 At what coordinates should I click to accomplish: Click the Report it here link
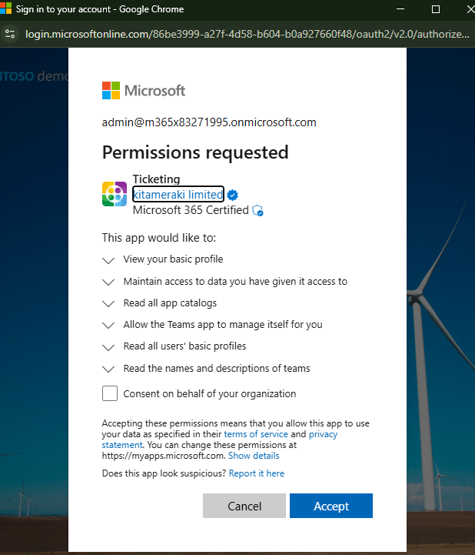pos(257,473)
